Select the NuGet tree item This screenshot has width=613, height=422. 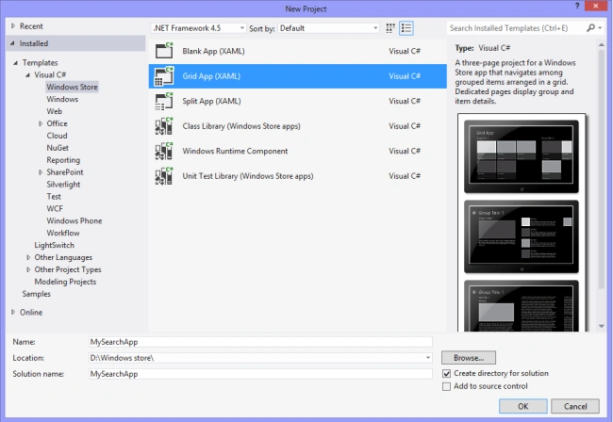click(x=58, y=148)
